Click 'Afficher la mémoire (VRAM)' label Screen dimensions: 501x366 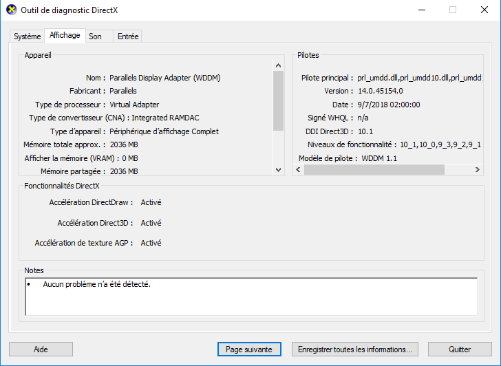point(72,158)
